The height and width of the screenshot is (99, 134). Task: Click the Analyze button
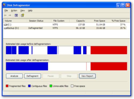point(14,76)
